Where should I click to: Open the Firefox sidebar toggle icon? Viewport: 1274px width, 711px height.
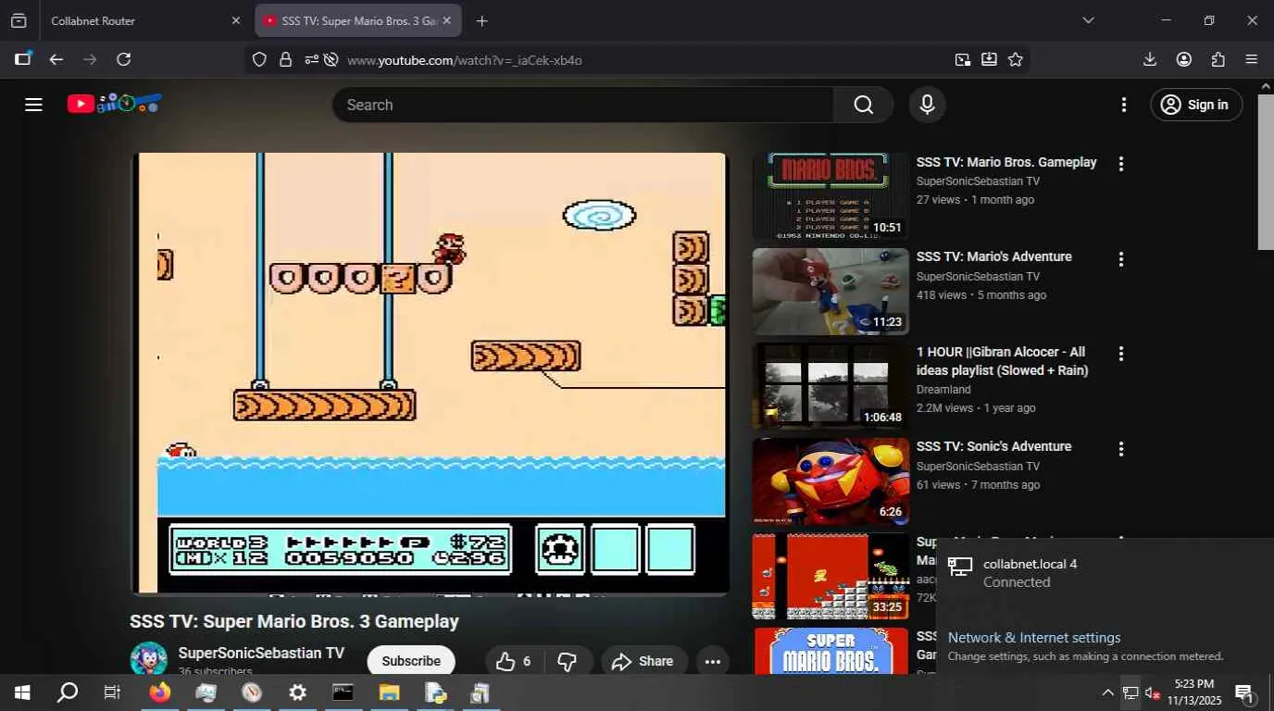coord(22,59)
